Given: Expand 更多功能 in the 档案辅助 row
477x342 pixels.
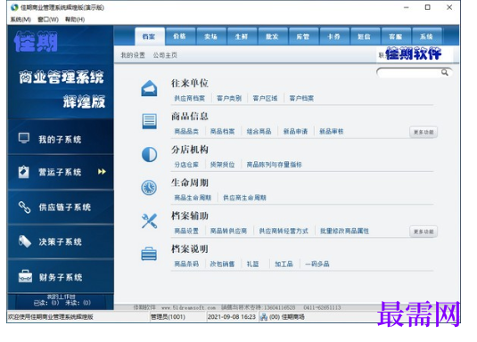Looking at the screenshot, I should tap(424, 232).
